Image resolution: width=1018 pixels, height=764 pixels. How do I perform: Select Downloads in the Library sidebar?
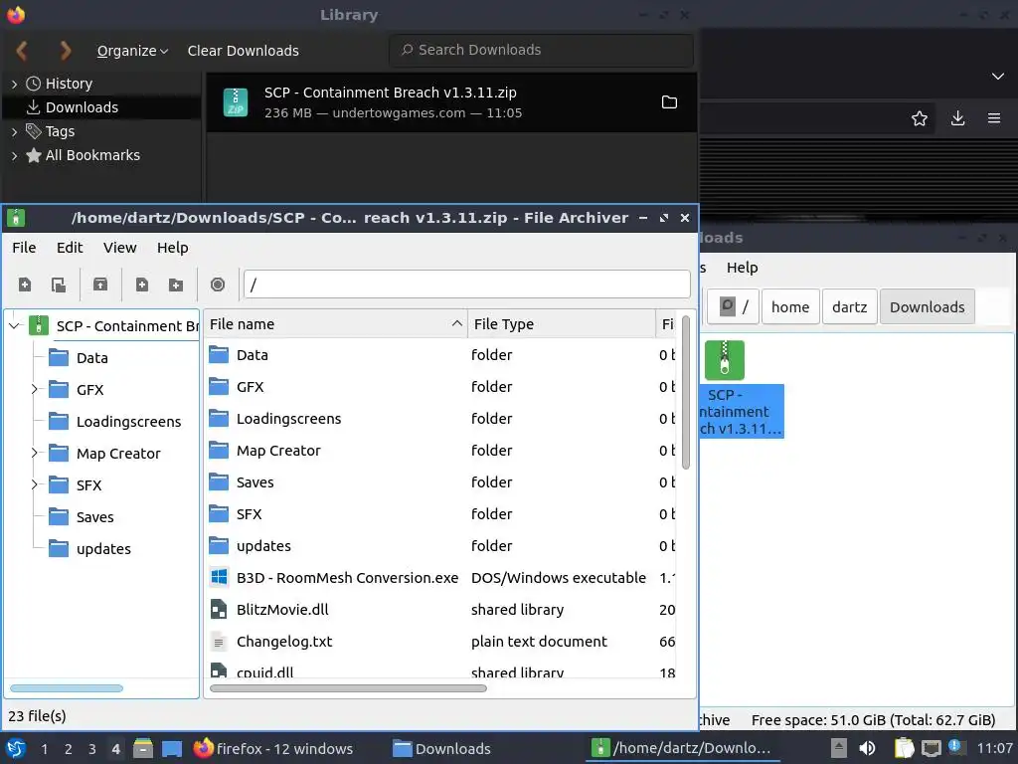[101, 107]
